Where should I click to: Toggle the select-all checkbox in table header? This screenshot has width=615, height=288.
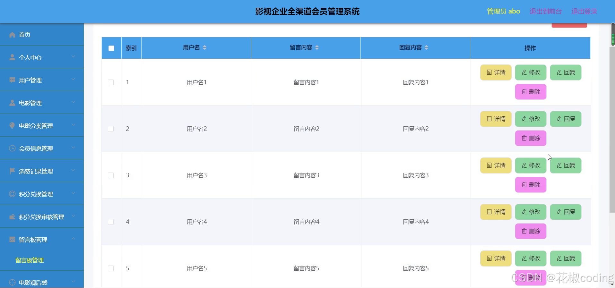(x=111, y=48)
